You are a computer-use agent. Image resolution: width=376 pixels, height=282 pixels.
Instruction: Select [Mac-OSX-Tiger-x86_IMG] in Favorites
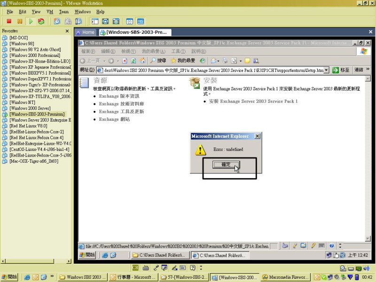[x=34, y=161]
